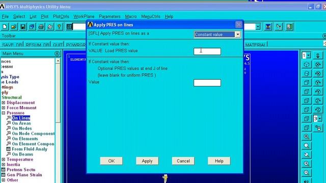The width and height of the screenshot is (326, 183).
Task: Click the New Analysis toolbar icon
Action: [x=5, y=27]
